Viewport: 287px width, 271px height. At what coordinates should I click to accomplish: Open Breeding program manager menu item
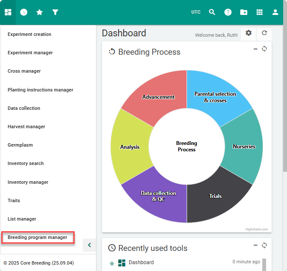pyautogui.click(x=38, y=237)
